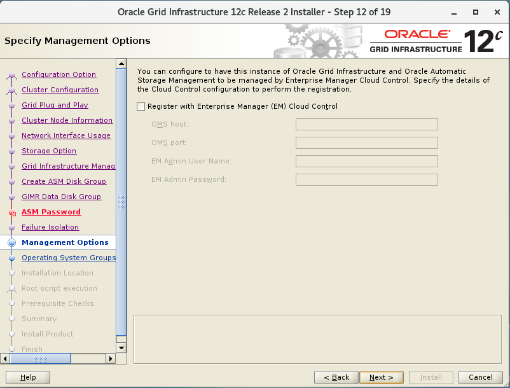Select the current Management Options step

click(x=65, y=242)
